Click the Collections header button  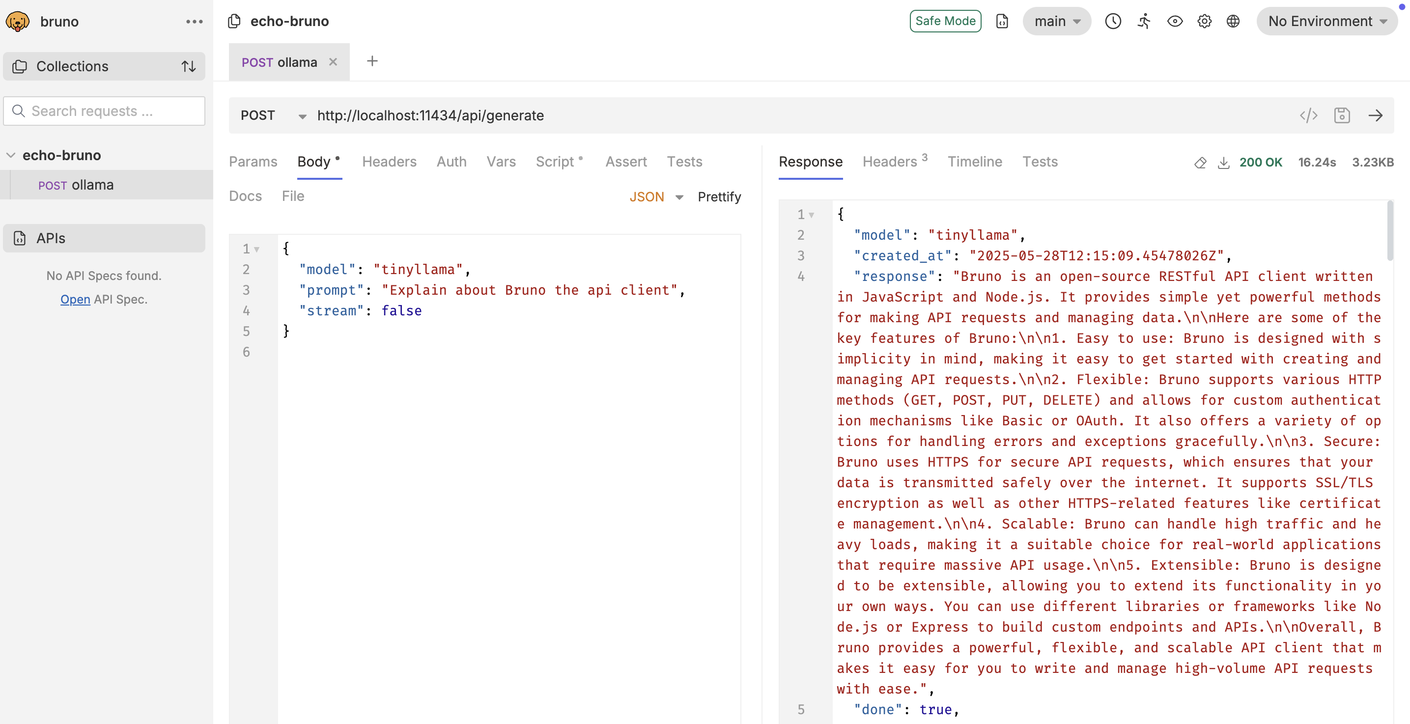coord(104,66)
